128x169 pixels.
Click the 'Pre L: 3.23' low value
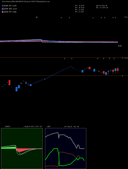[x=80, y=10]
